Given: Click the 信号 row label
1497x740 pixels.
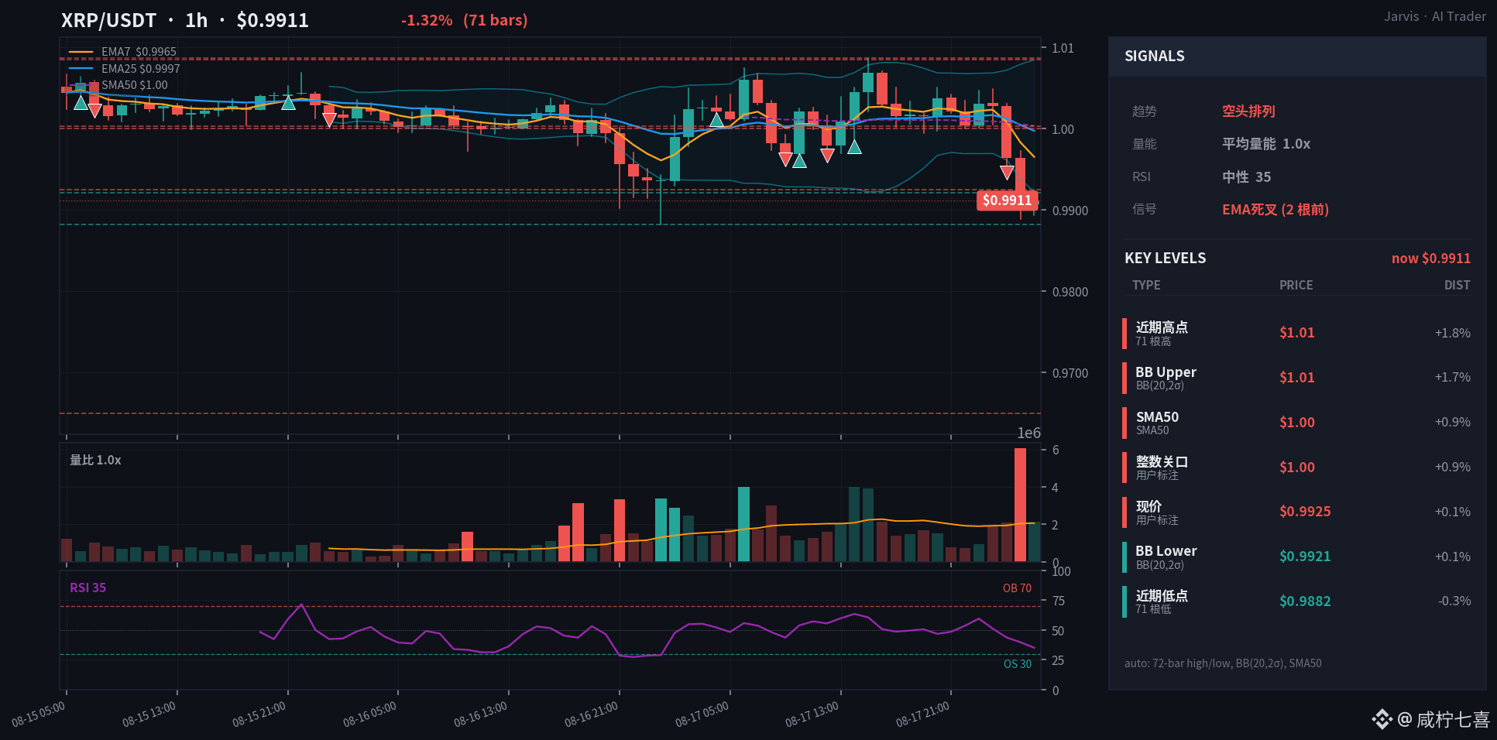Looking at the screenshot, I should point(1144,209).
